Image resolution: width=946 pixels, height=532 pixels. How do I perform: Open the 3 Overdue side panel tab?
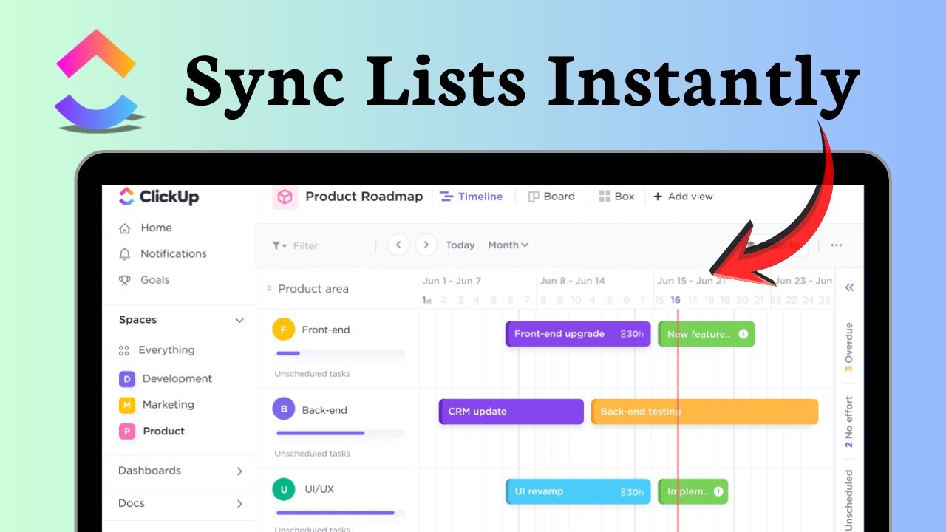pyautogui.click(x=848, y=347)
